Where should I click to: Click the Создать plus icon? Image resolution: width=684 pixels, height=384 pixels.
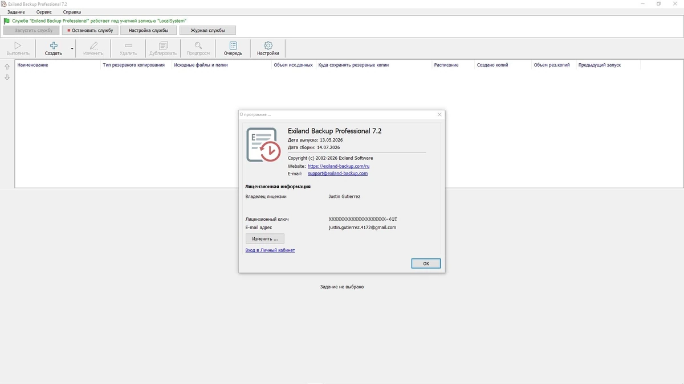pyautogui.click(x=54, y=46)
